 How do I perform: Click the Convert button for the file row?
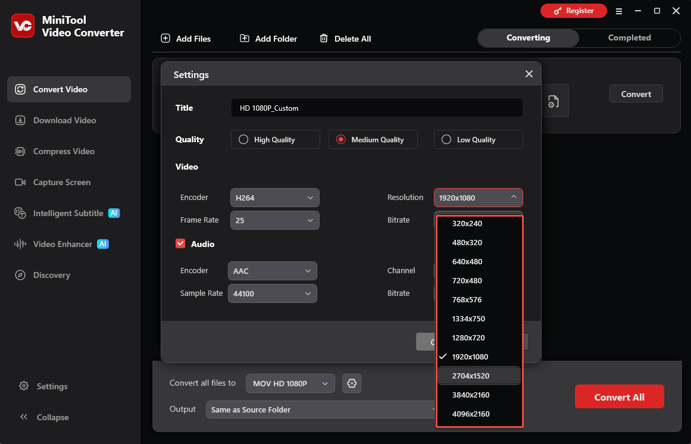pos(636,94)
